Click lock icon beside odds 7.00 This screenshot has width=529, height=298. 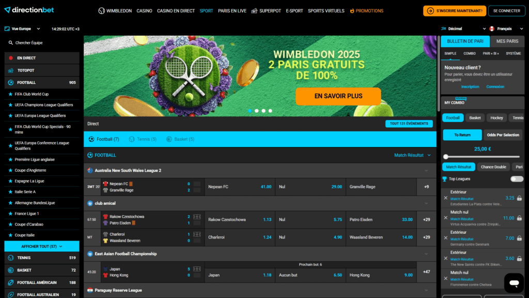[x=519, y=238]
